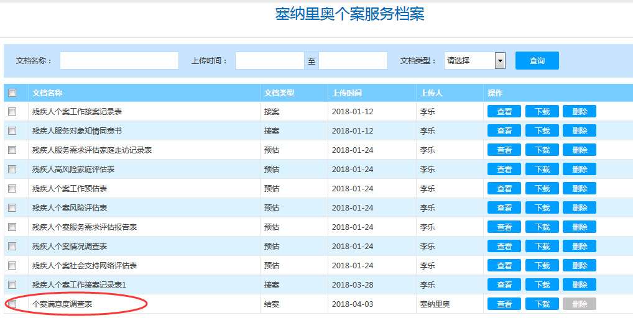Viewport: 633px width, 318px height.
Task: Download 残疾人个案社会支持网络评估表
Action: tap(542, 266)
